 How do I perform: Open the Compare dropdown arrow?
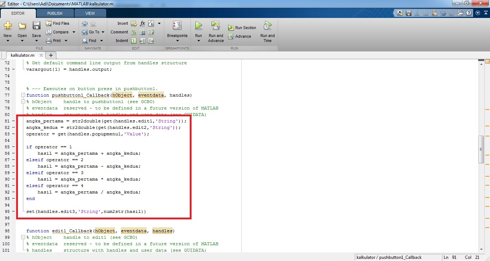74,32
